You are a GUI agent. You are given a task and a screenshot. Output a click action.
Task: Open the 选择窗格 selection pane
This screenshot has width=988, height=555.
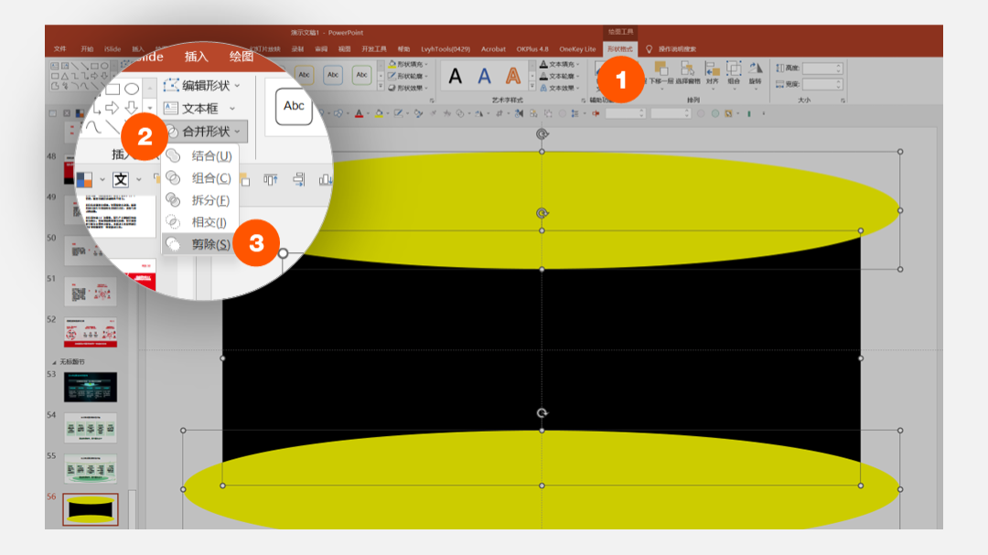[688, 73]
